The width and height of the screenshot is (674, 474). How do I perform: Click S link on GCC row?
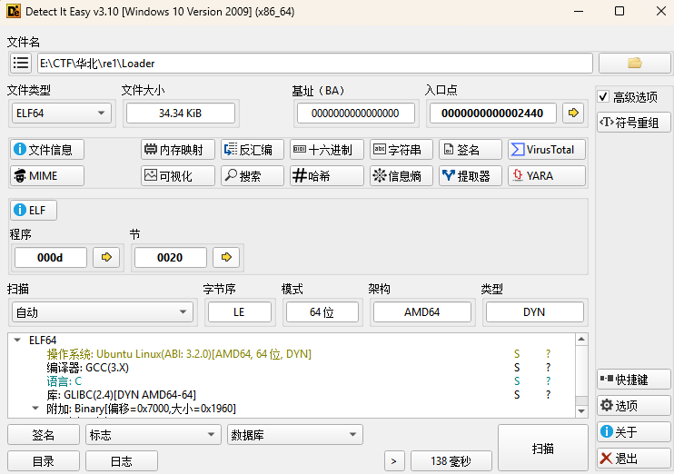tap(517, 368)
